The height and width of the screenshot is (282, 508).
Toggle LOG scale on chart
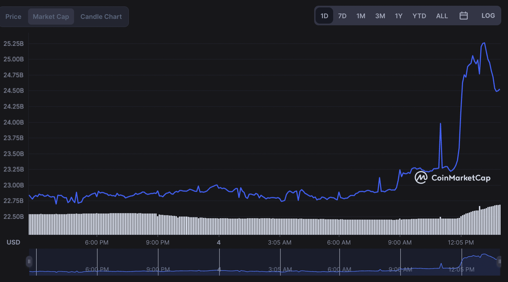[x=488, y=16]
